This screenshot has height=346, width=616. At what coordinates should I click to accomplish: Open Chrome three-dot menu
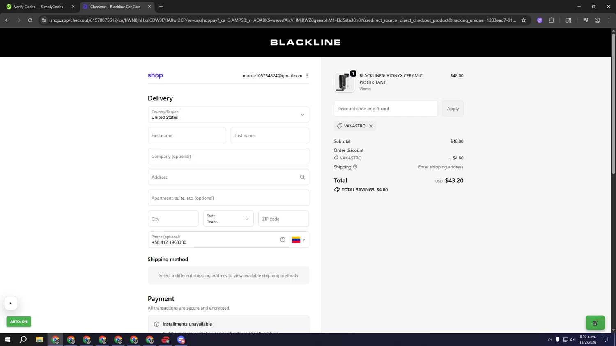(x=609, y=20)
